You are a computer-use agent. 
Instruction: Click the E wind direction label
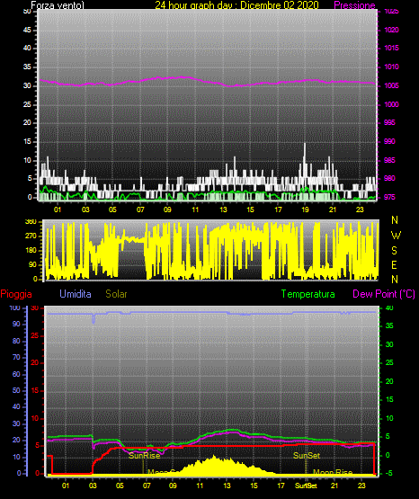click(x=394, y=265)
